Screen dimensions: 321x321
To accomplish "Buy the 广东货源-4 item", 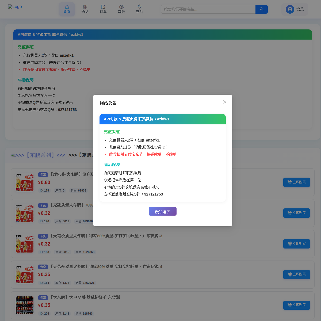I will pos(297,274).
